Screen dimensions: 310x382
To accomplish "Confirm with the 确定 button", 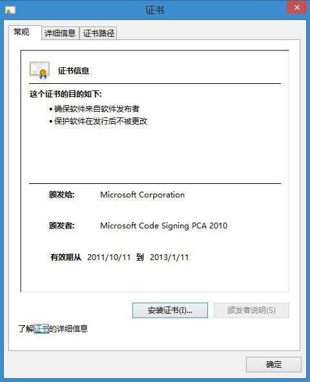I will click(274, 365).
